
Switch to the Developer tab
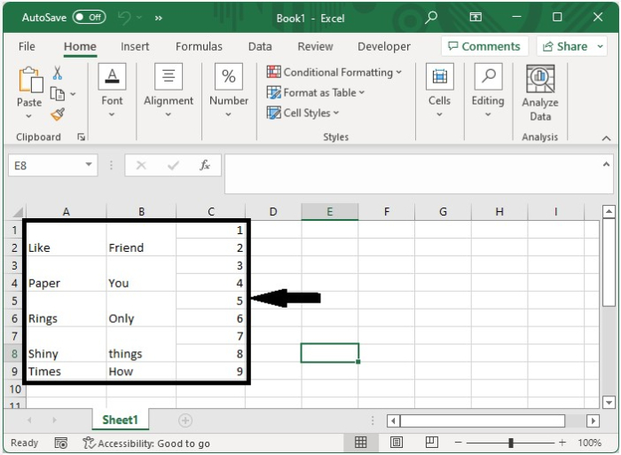tap(384, 46)
